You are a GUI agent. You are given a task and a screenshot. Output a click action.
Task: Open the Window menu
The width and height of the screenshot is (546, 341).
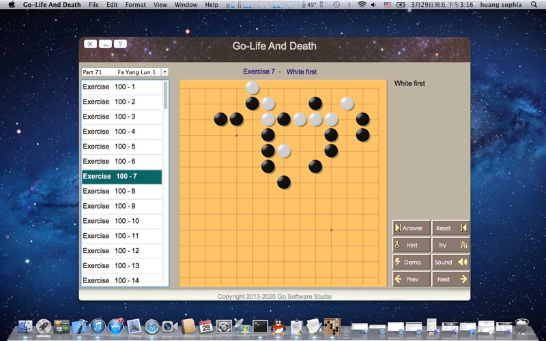[x=186, y=5]
